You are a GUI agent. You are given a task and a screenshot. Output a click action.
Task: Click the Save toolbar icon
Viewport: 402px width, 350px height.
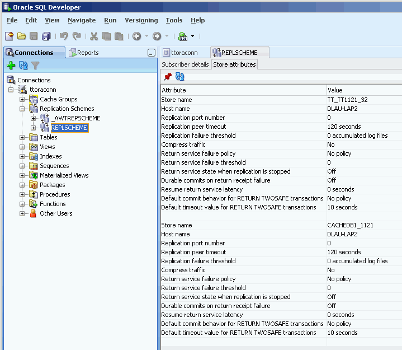click(34, 36)
